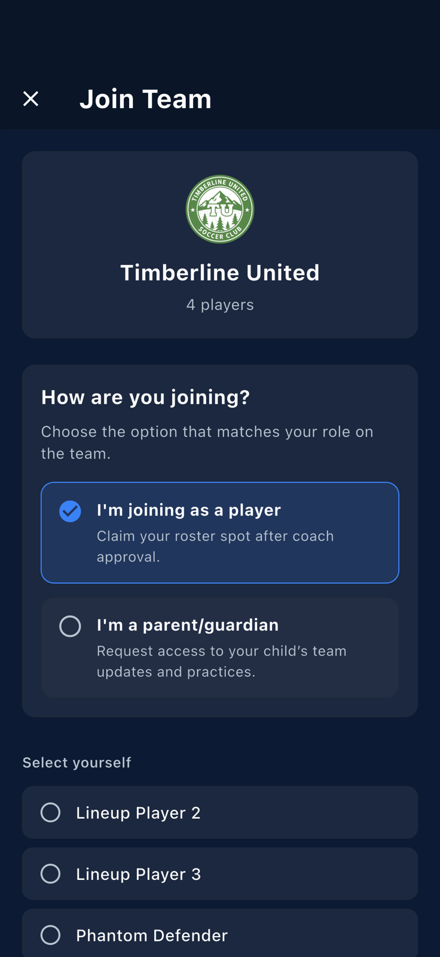Screen dimensions: 440x957
Task: Tap the Phantom Defender name text
Action: click(152, 935)
